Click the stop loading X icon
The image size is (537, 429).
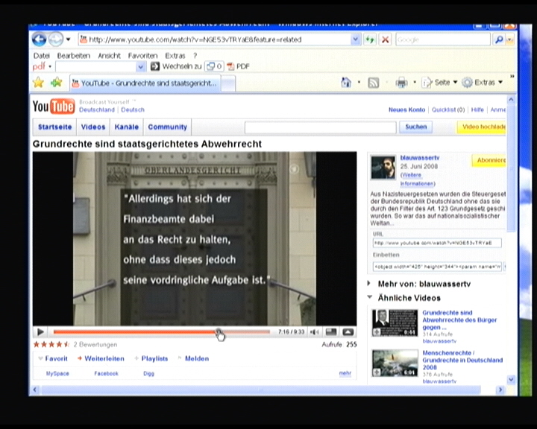(x=385, y=39)
